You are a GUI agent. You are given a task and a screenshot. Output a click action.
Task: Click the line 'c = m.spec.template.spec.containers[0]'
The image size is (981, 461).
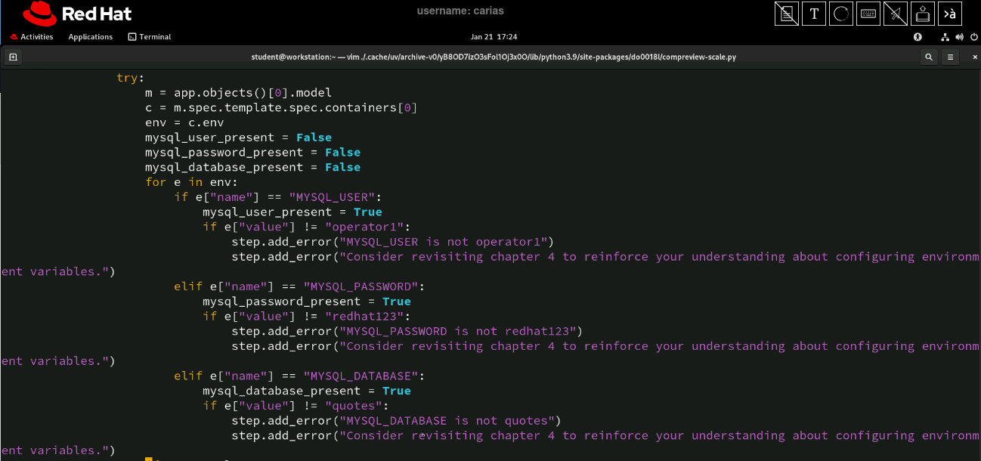click(x=281, y=108)
